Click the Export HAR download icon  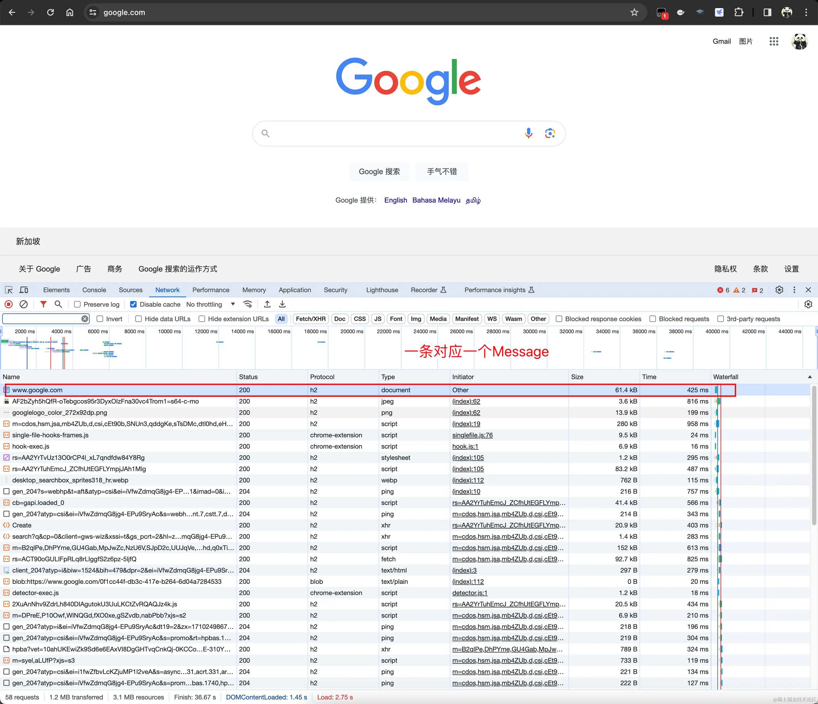click(x=282, y=304)
